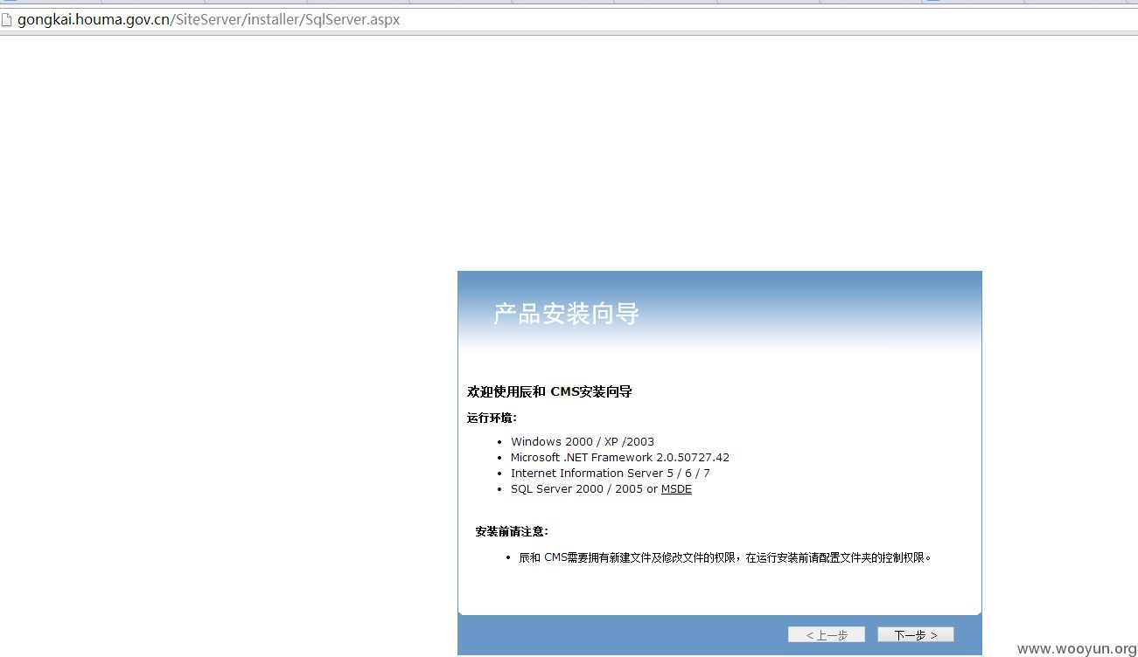Screen dimensions: 1138x657
Task: Click the heading 欢迎使用辰和 CMS安装向导
Action: (549, 392)
